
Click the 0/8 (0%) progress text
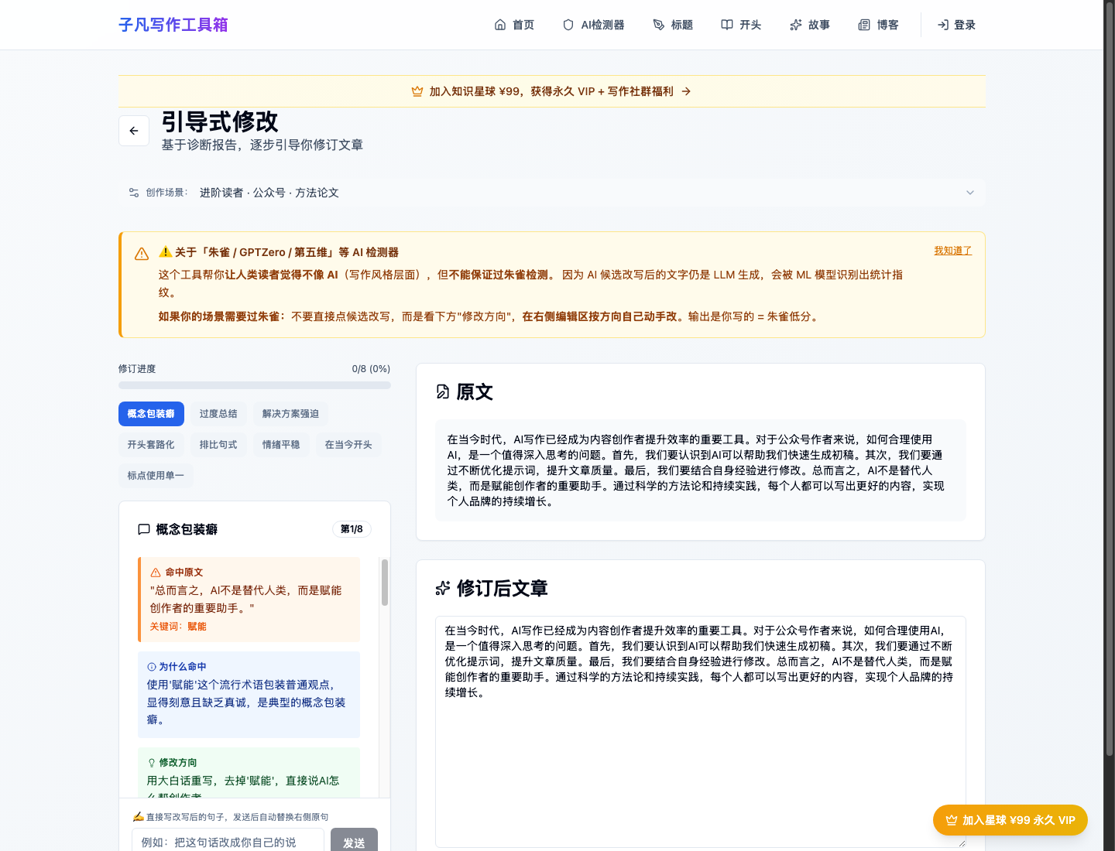[x=371, y=369]
